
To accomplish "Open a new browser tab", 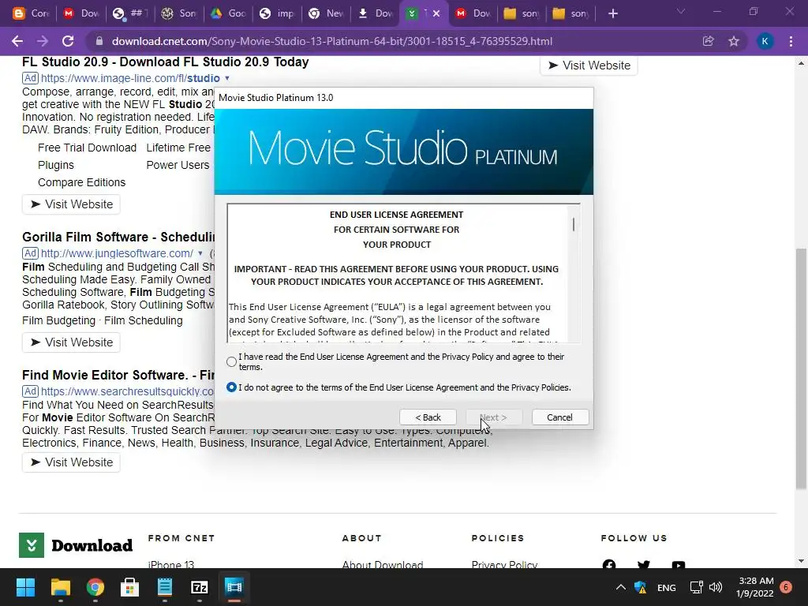I will pos(612,13).
